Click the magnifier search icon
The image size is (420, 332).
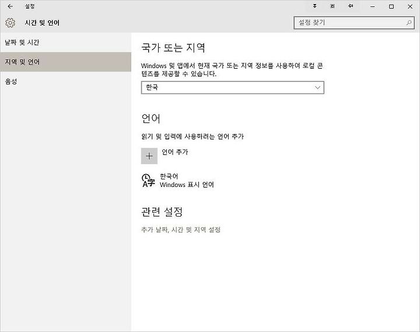(x=409, y=23)
